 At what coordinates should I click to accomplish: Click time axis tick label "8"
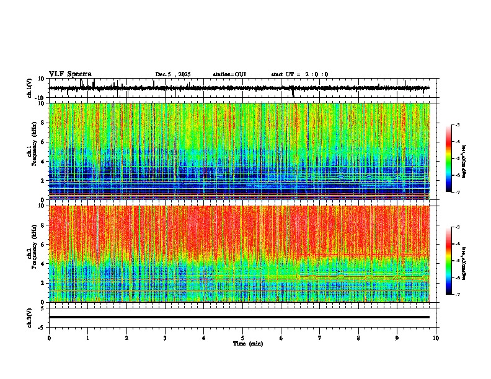pos(358,338)
